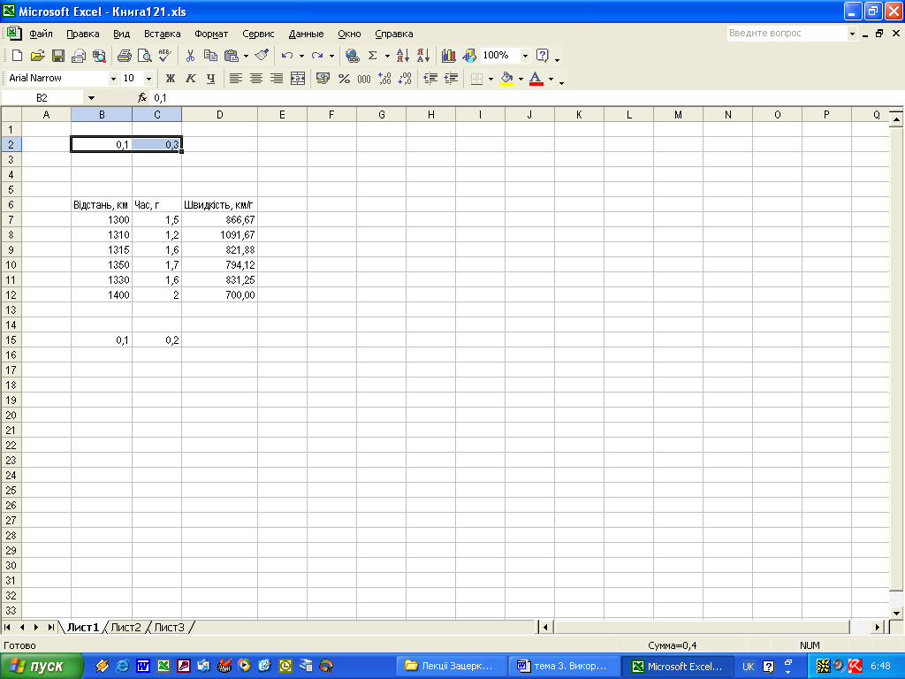Screen dimensions: 905x679
Task: Increase the cell indent
Action: click(452, 79)
